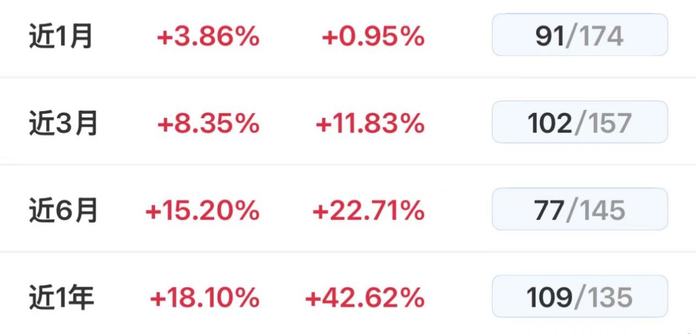The height and width of the screenshot is (334, 696).
Task: Select the +3.86% return value
Action: (x=208, y=37)
